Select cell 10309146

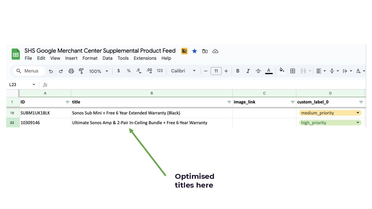[45, 123]
